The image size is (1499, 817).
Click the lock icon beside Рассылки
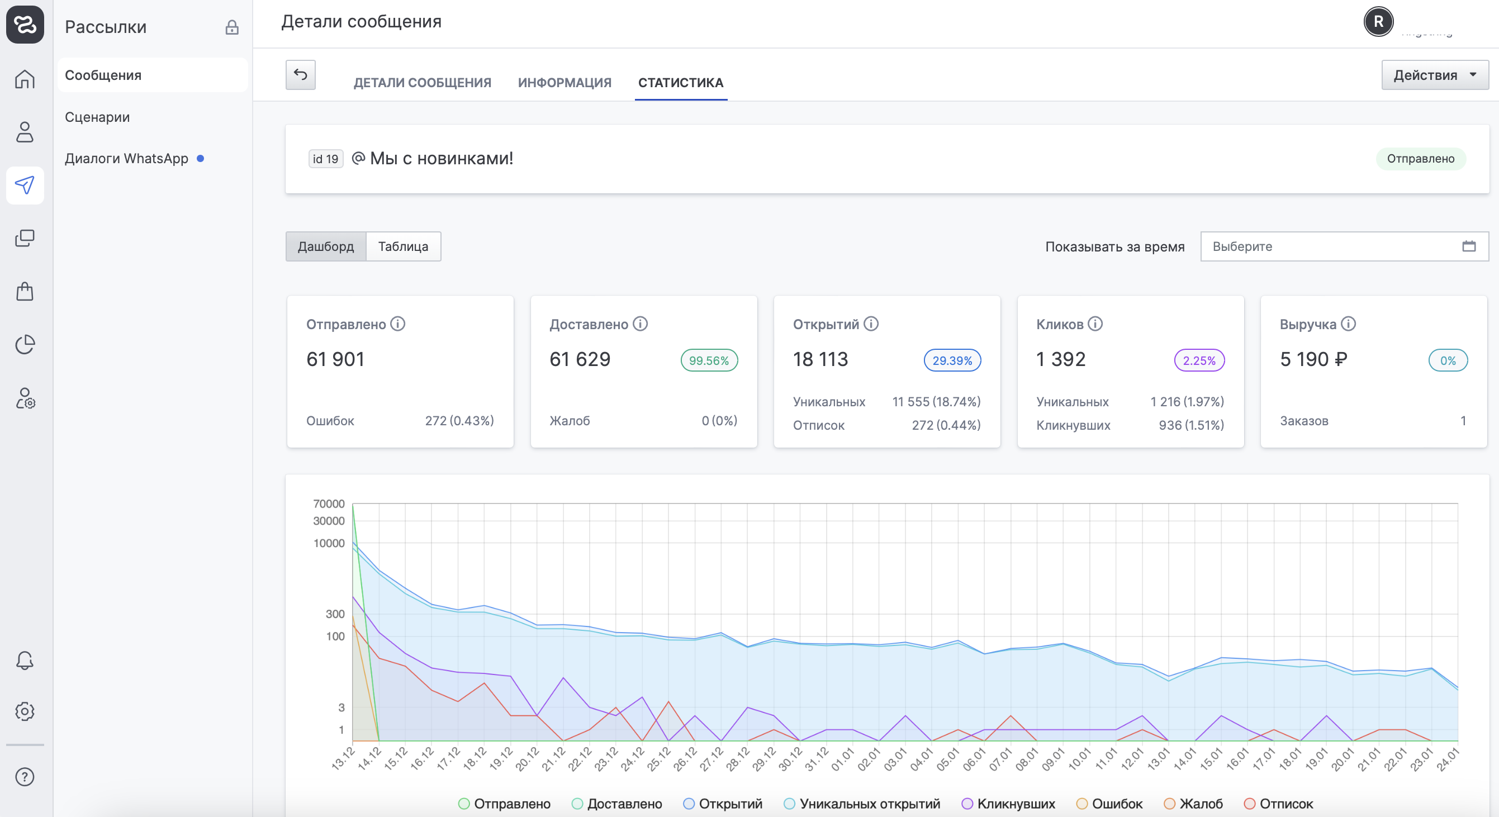point(231,27)
